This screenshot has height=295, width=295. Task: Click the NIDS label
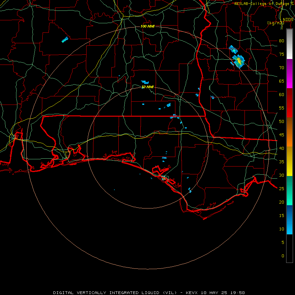pyautogui.click(x=288, y=20)
